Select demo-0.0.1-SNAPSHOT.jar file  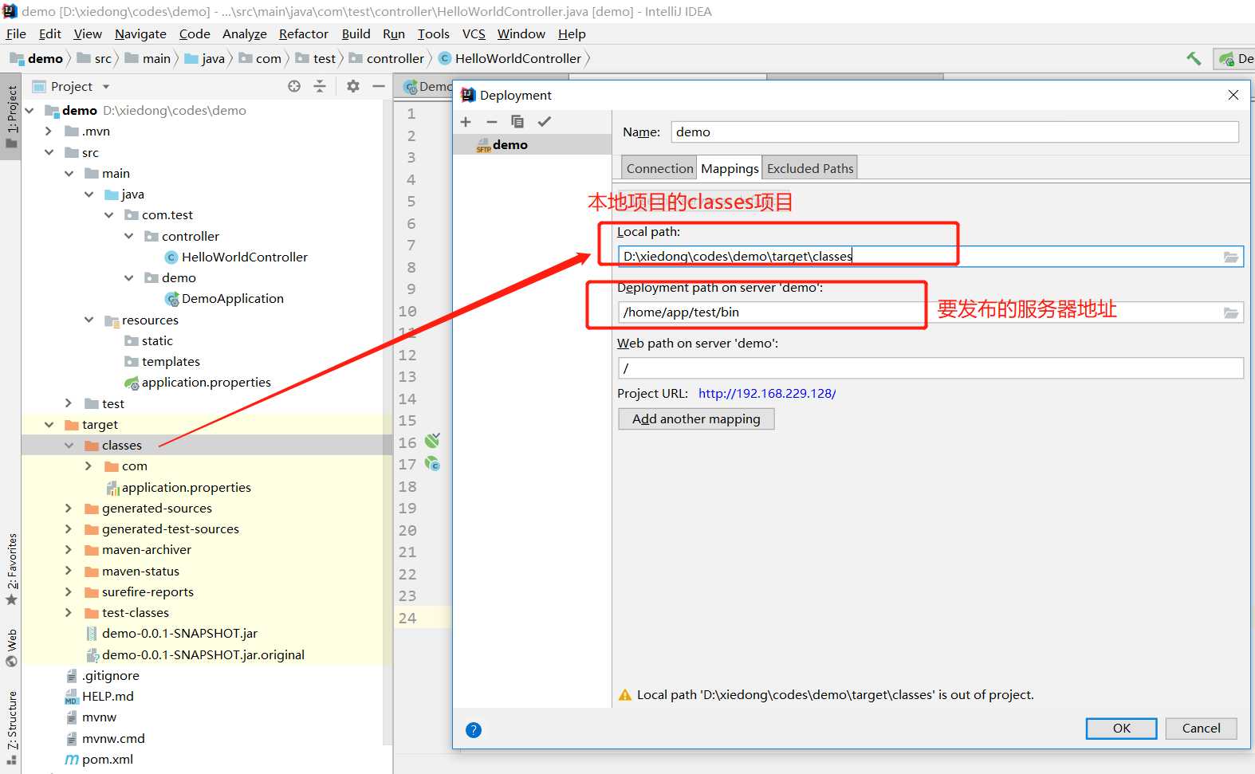click(x=179, y=633)
